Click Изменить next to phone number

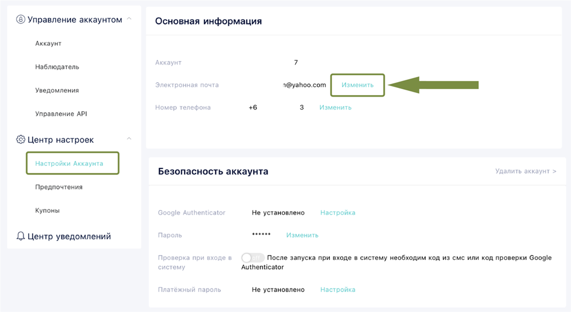point(335,107)
